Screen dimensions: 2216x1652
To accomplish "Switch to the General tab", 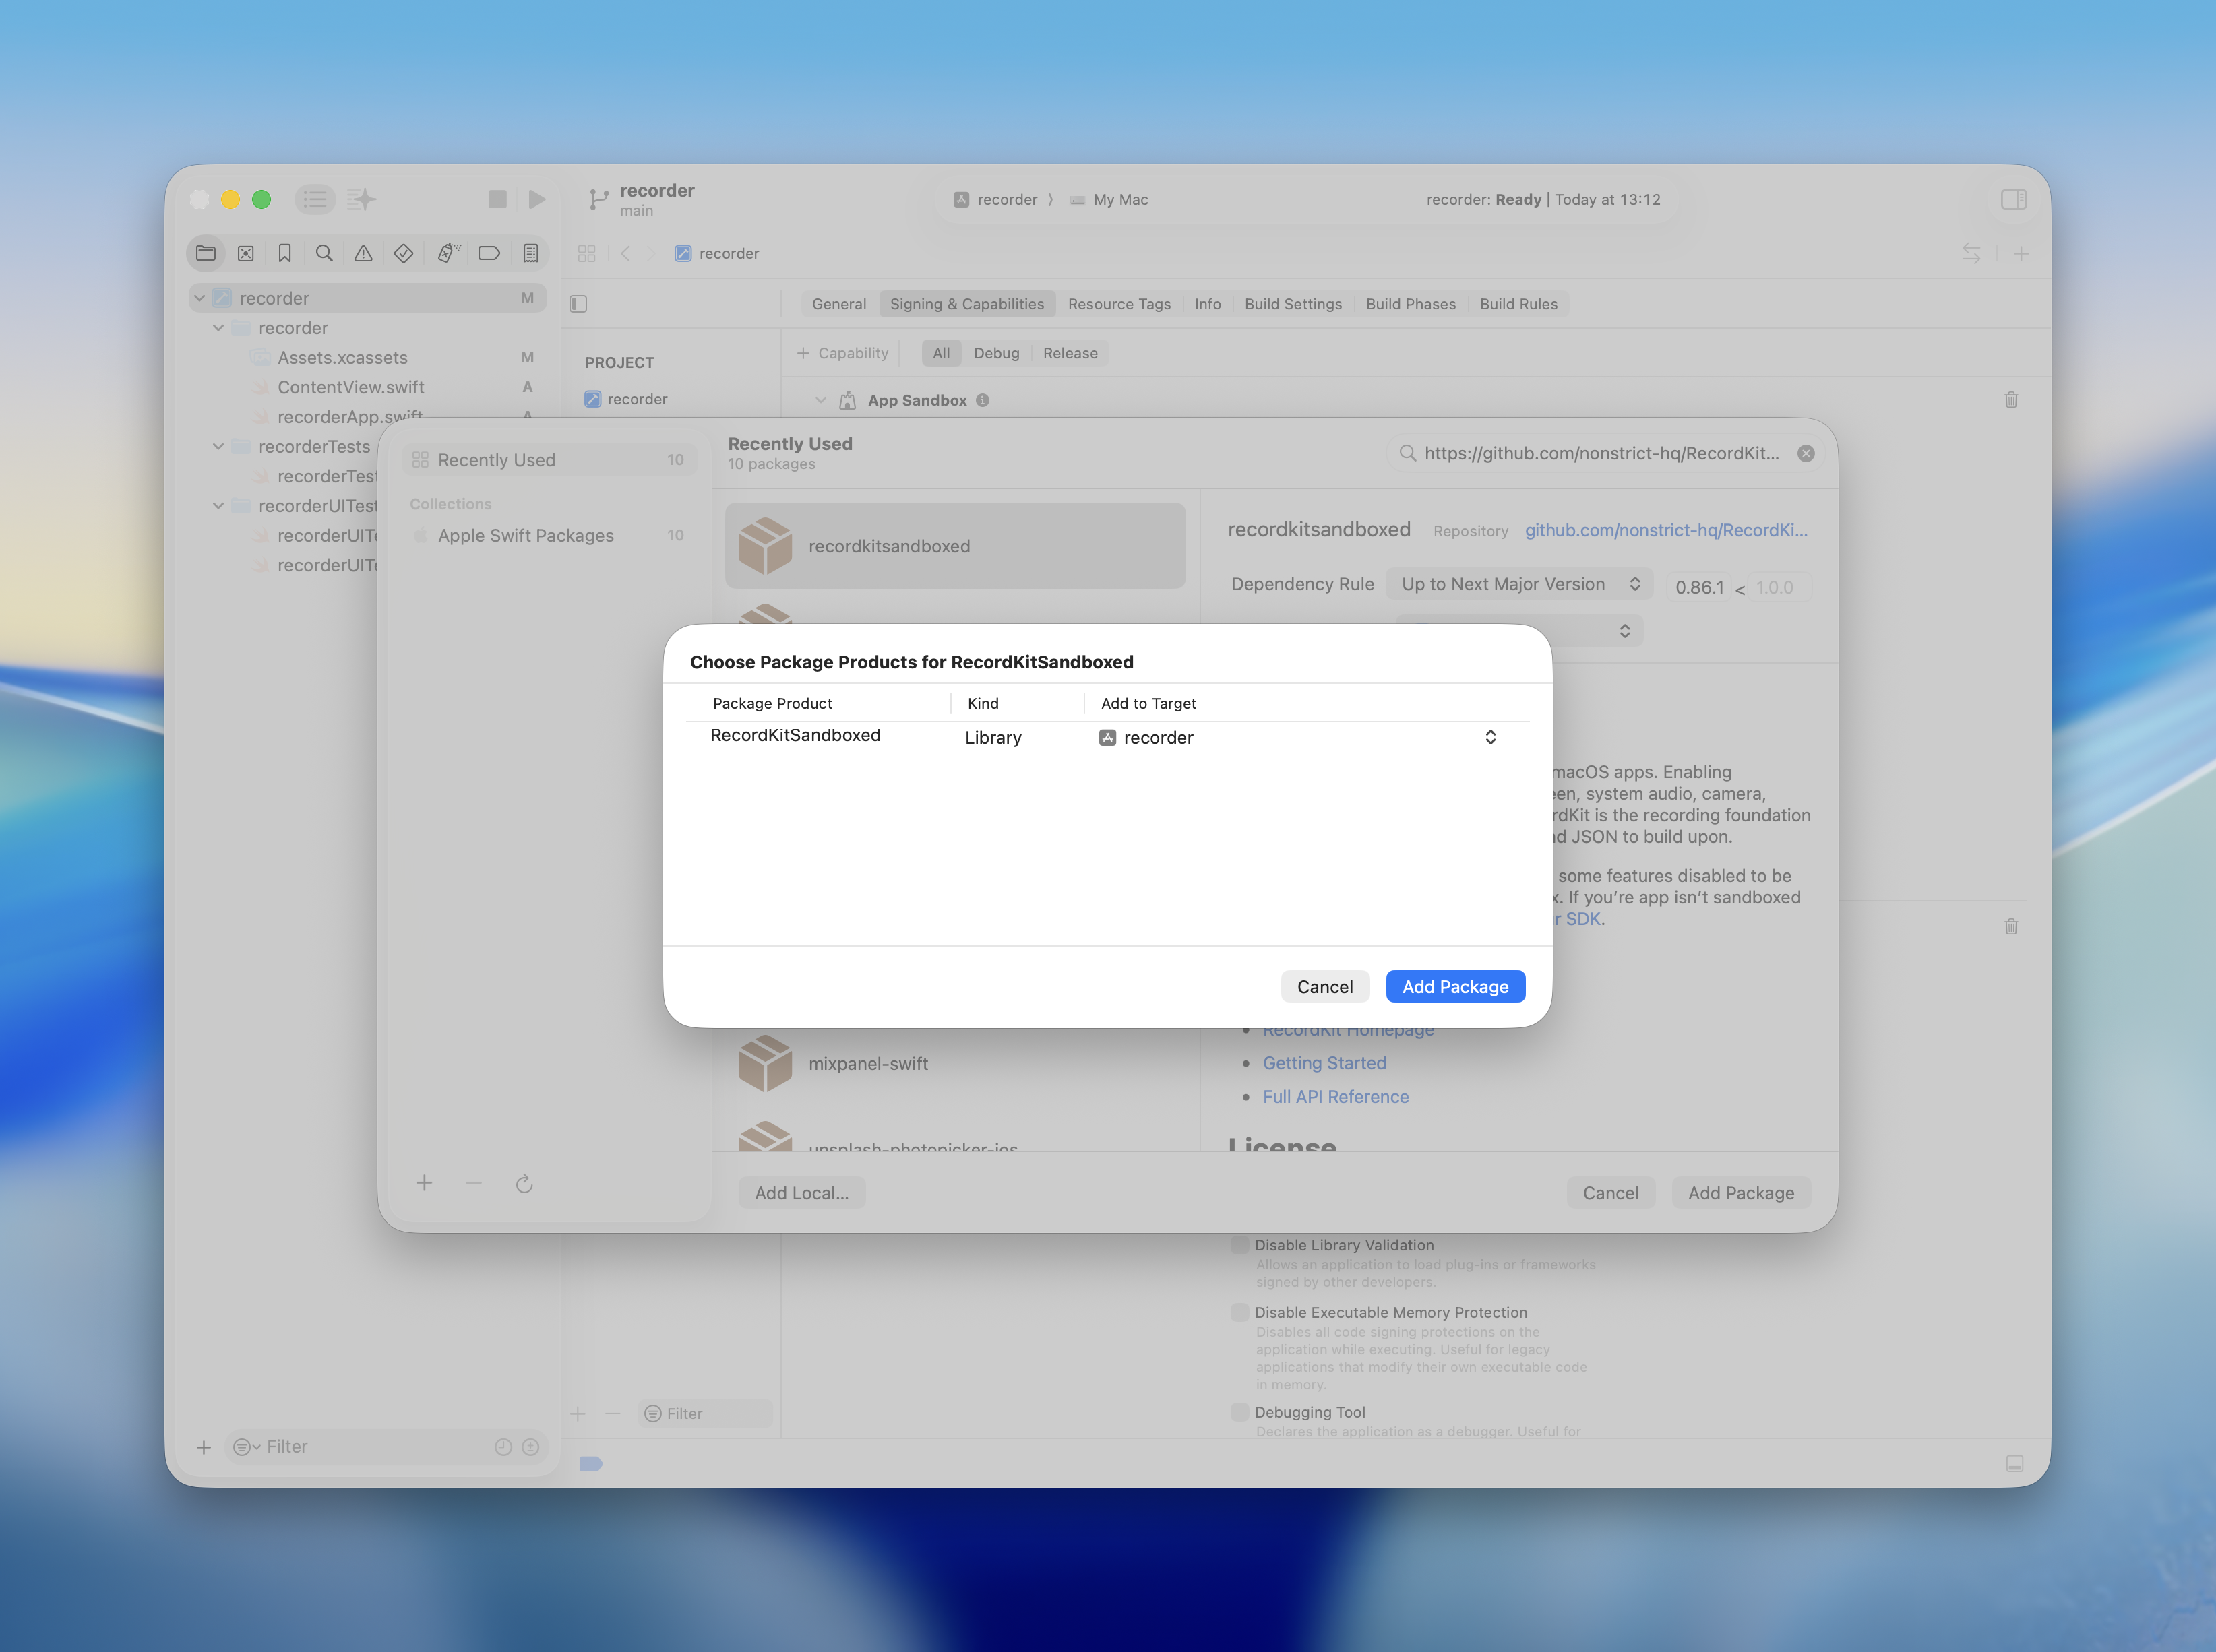I will click(x=838, y=304).
